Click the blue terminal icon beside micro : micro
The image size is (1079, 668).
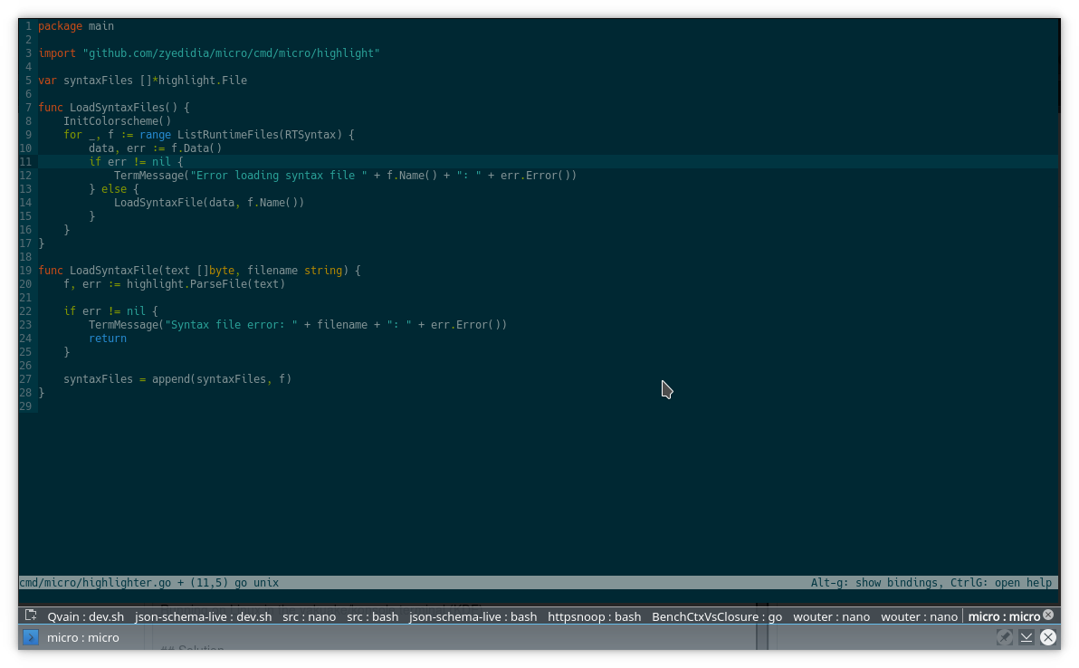(x=30, y=637)
